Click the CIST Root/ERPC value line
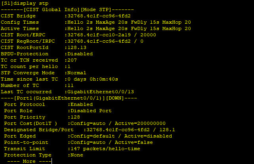Screen dimensions: 254x164 coord(112,35)
